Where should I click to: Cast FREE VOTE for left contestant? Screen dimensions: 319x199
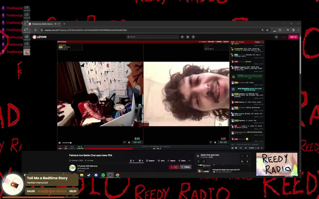click(x=137, y=142)
